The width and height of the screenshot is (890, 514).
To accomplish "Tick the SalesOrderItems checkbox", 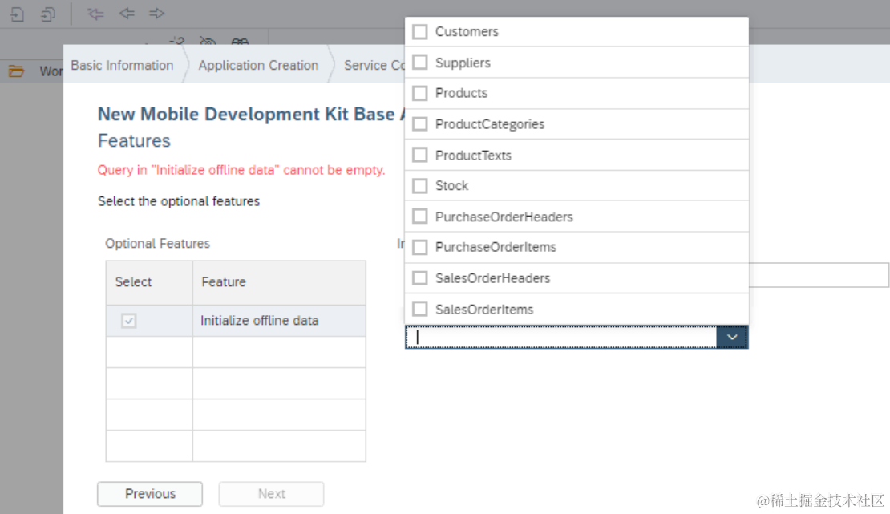I will point(419,310).
